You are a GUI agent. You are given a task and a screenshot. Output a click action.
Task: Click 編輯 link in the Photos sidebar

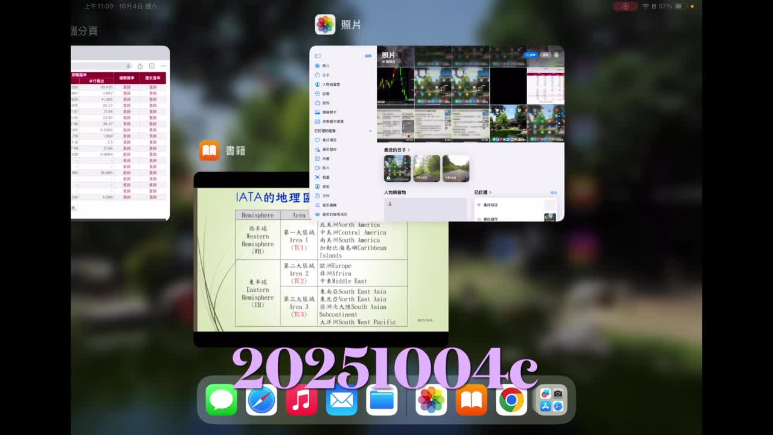point(368,56)
